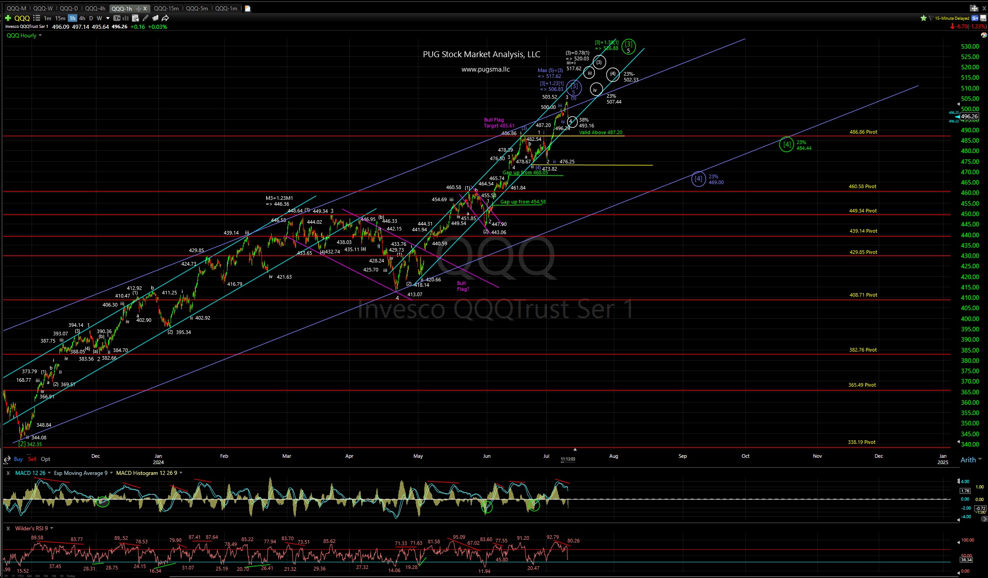Screen dimensions: 988x578
Task: Close the MACD indicator panel
Action: tap(8, 473)
